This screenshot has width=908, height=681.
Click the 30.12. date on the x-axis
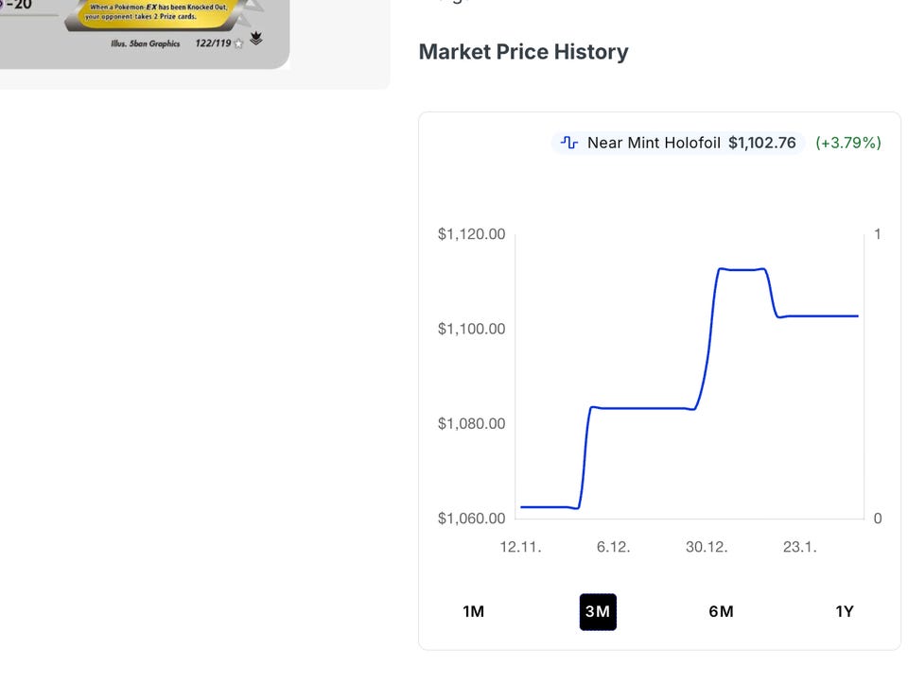click(x=707, y=547)
